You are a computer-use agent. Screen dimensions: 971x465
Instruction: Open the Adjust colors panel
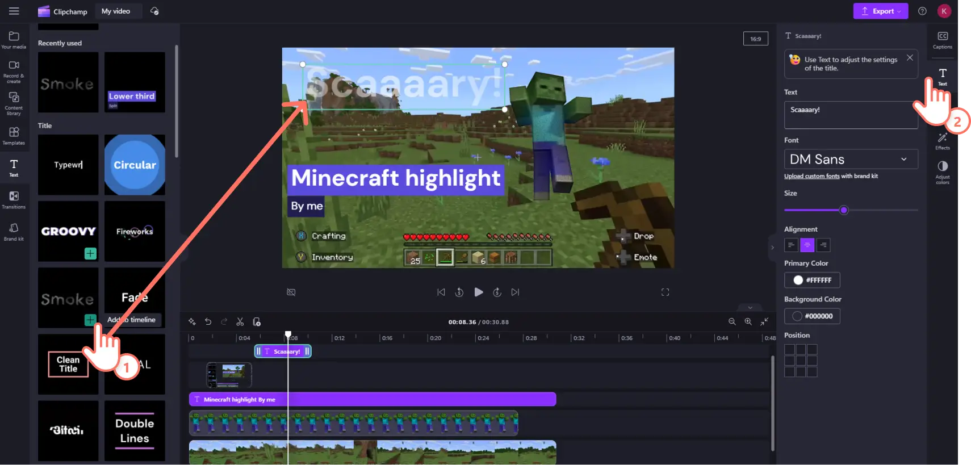[x=943, y=172]
